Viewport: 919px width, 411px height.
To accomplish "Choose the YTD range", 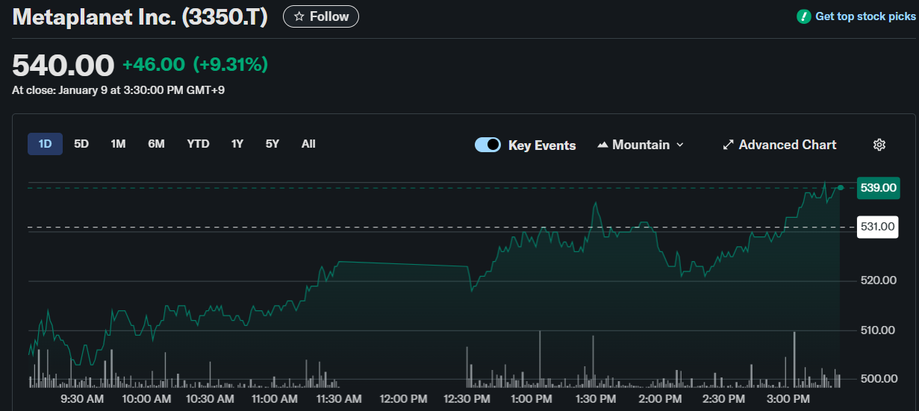I will [x=198, y=144].
